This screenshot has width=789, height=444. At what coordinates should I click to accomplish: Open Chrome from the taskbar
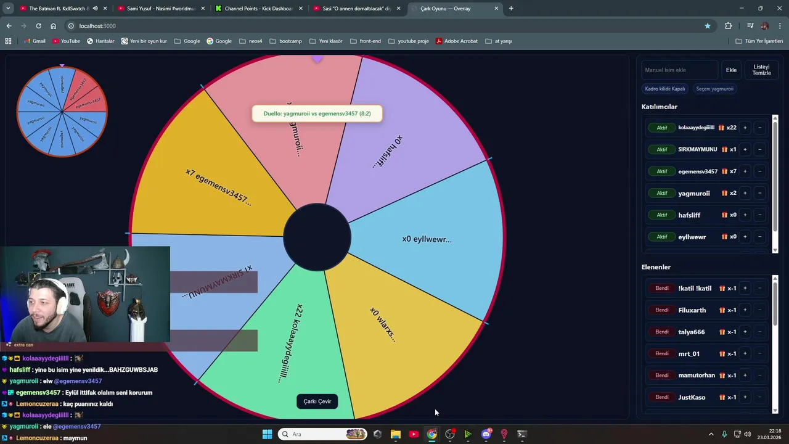[432, 434]
